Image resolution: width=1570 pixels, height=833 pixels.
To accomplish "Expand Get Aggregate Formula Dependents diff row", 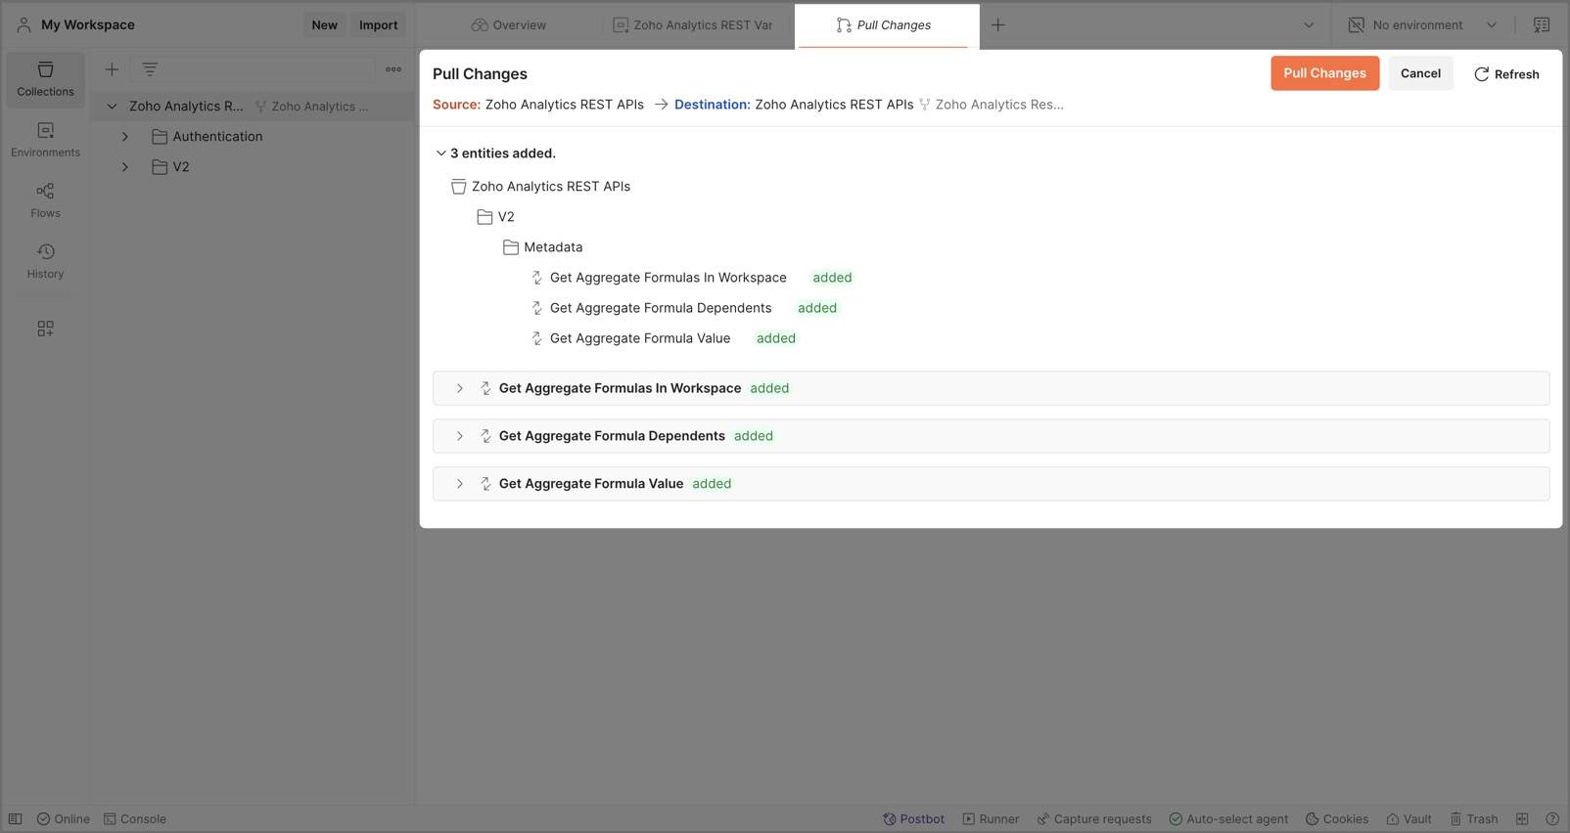I will tap(459, 436).
